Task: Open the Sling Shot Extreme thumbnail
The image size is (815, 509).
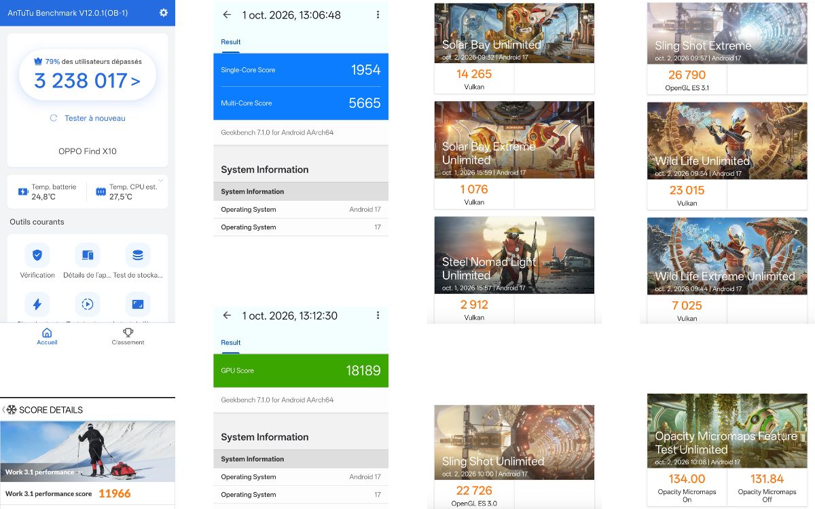Action: click(727, 33)
